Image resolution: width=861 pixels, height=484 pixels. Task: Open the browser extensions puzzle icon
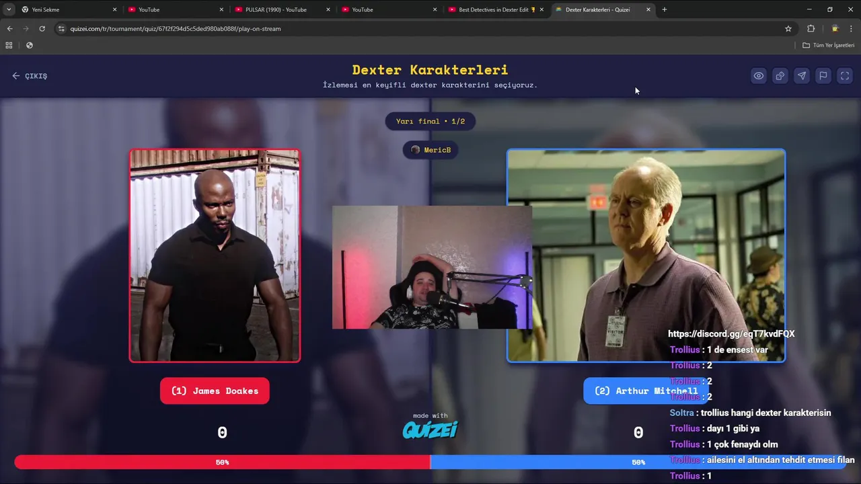[x=811, y=29]
